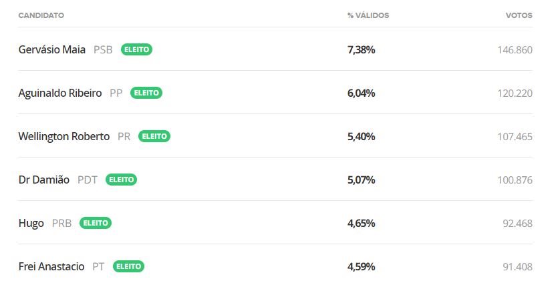Viewport: 548px width, 287px height.
Task: Click the PRB party label next to Hugo
Action: [61, 223]
